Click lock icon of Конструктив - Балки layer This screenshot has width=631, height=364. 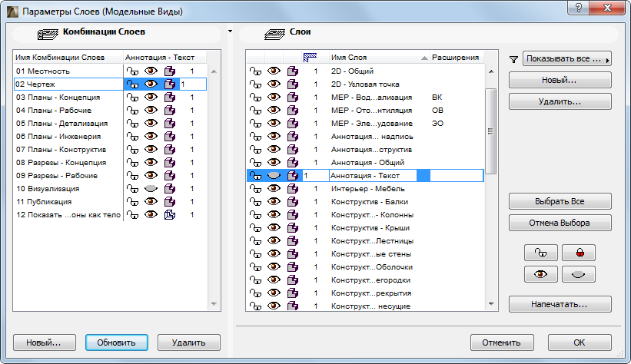(x=255, y=202)
